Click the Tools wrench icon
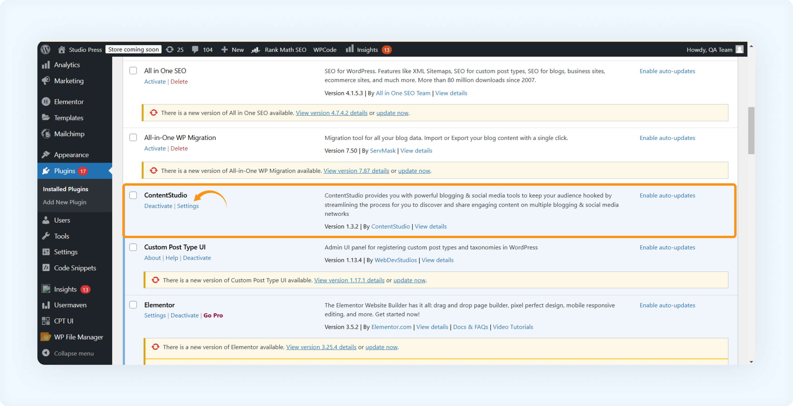 [46, 236]
